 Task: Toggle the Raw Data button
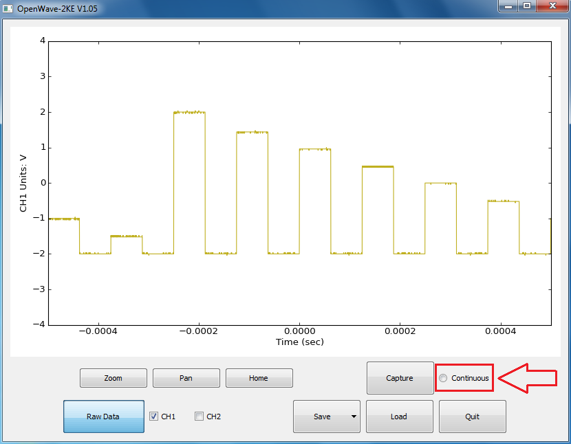(x=103, y=417)
